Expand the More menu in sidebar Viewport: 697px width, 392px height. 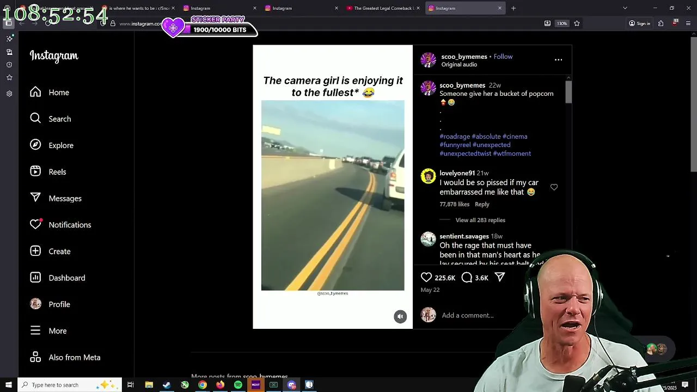[x=48, y=331]
